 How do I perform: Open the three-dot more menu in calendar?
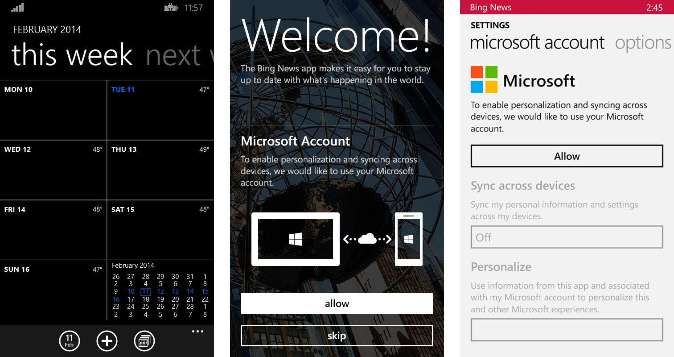[197, 331]
